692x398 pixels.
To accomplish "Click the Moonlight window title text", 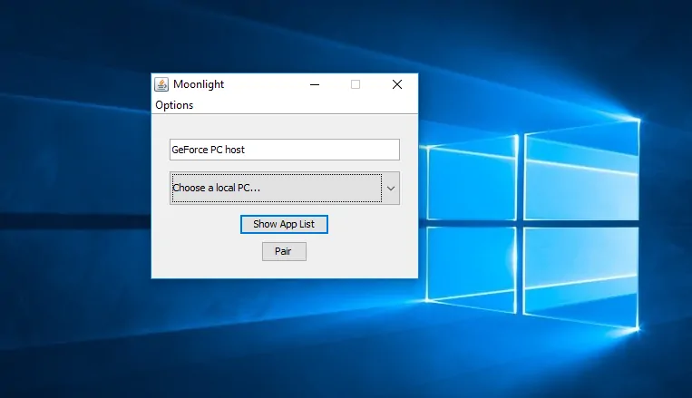I will pos(199,84).
